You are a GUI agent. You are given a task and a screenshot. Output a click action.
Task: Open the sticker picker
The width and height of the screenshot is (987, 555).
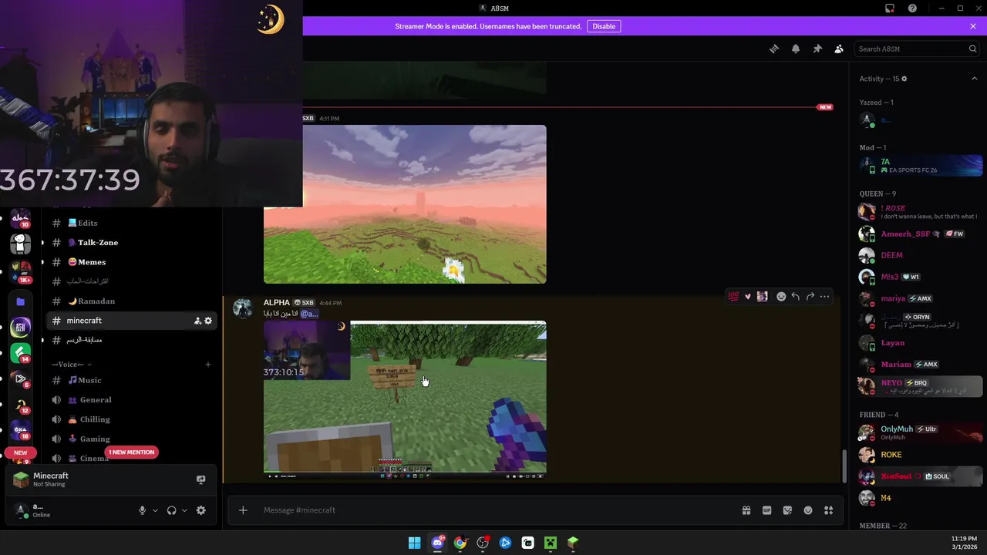[787, 510]
